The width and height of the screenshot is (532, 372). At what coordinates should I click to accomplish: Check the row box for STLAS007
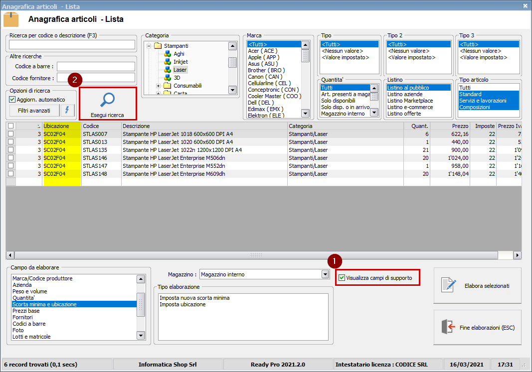point(11,134)
